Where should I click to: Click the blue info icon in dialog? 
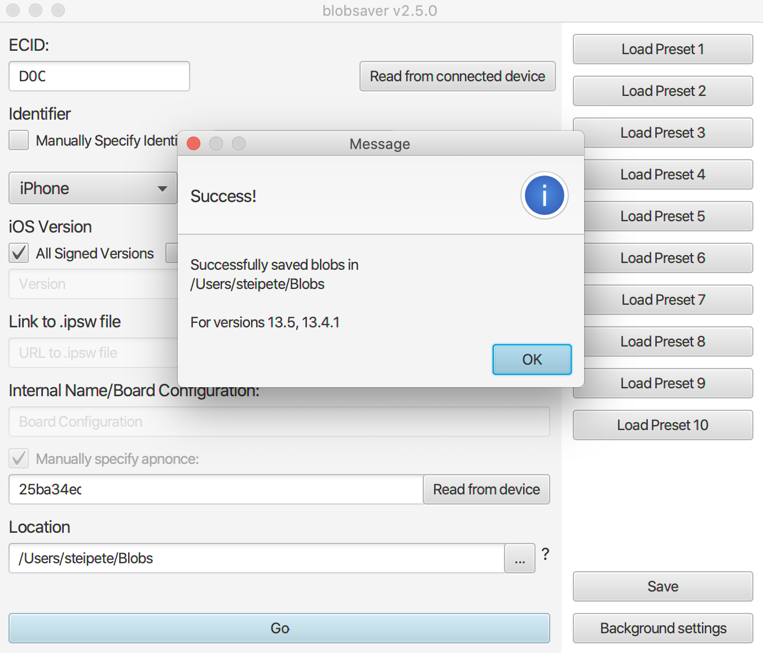click(544, 195)
